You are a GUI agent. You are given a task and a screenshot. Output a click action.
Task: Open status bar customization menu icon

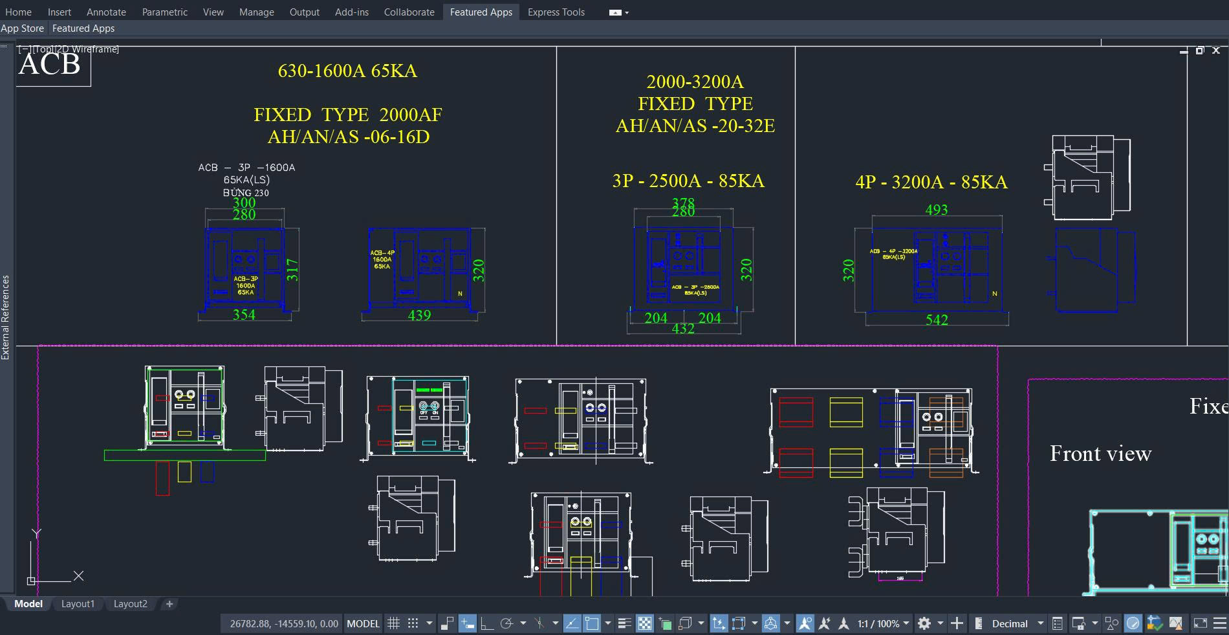pos(1219,623)
